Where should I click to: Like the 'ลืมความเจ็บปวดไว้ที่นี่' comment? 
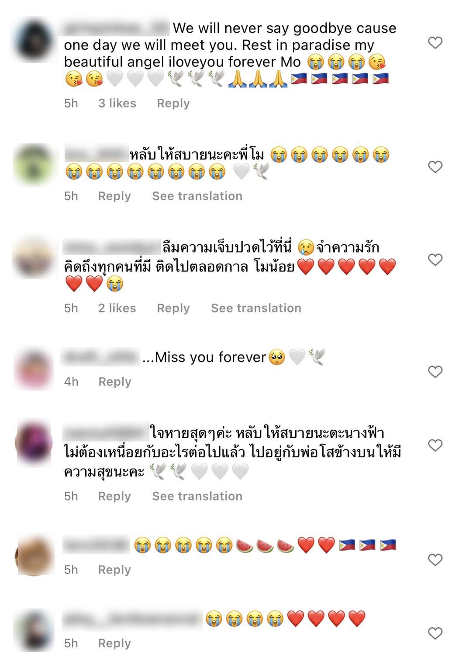pyautogui.click(x=435, y=259)
